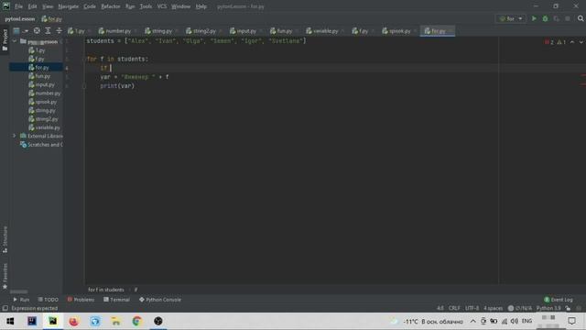Collapse the project root folder in tree
This screenshot has height=330, width=586.
click(15, 41)
